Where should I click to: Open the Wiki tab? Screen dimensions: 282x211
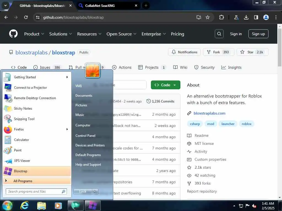[180, 67]
